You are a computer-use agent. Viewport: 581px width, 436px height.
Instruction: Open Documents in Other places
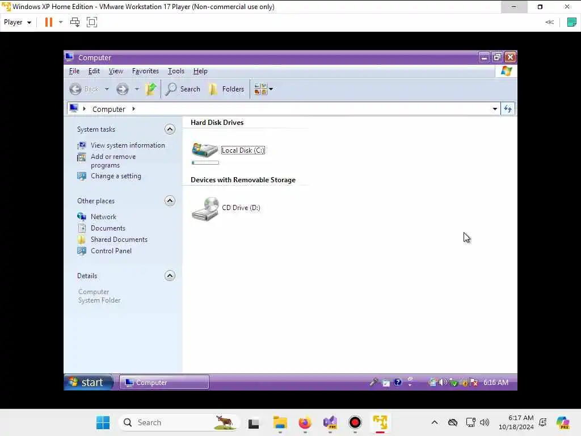(x=108, y=228)
